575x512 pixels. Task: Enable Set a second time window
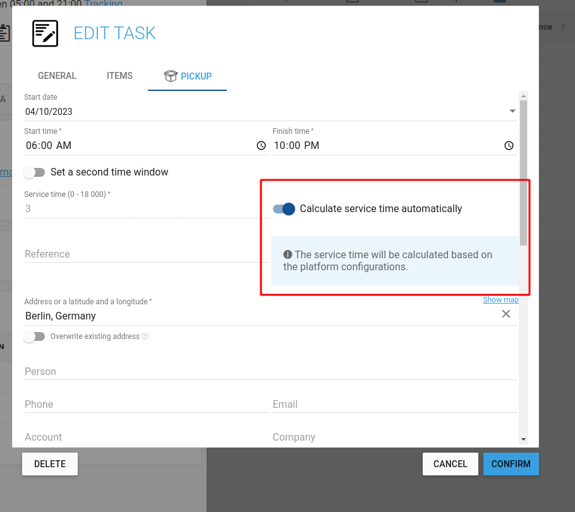click(34, 172)
